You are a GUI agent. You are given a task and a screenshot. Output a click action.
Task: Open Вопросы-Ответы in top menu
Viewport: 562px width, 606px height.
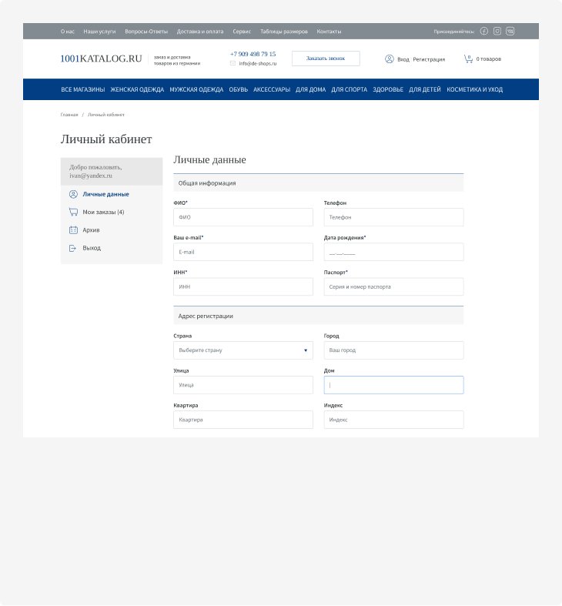click(x=146, y=32)
